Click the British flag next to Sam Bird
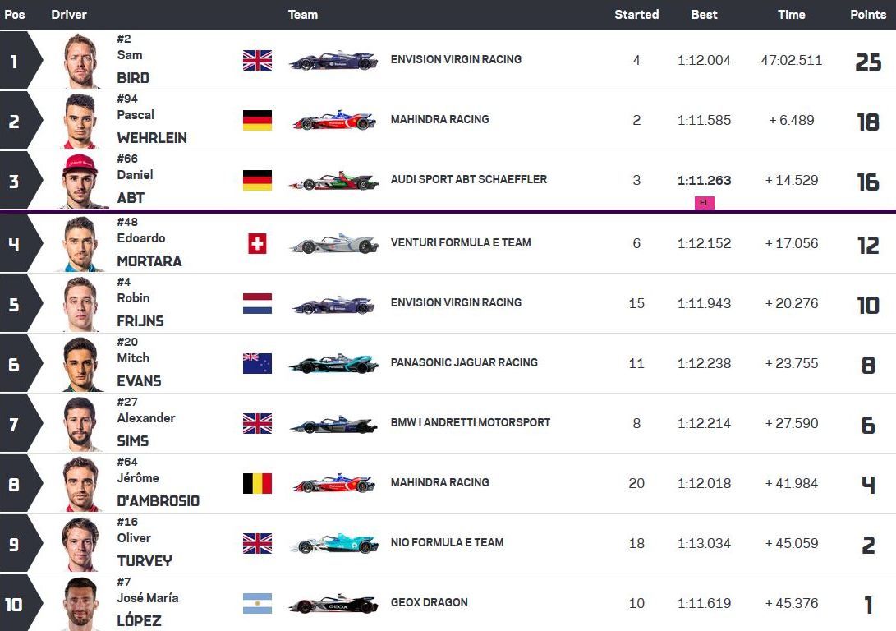 257,60
